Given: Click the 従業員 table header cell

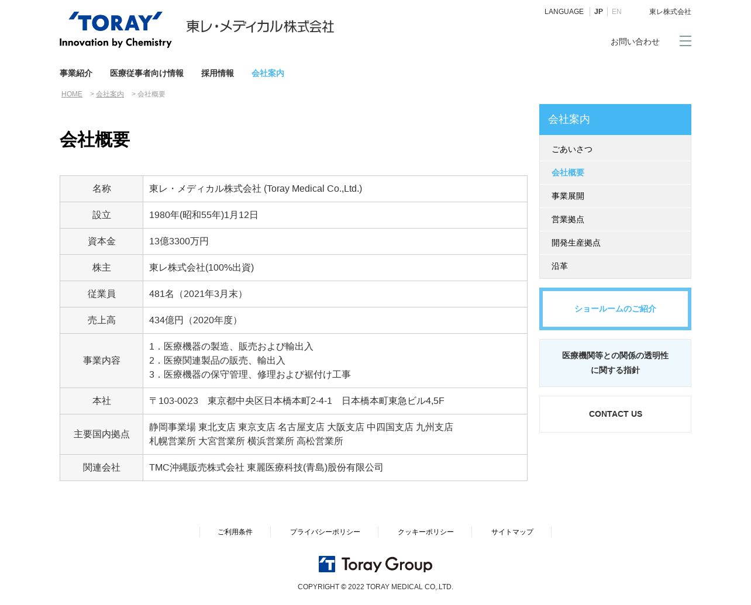Looking at the screenshot, I should (x=102, y=294).
